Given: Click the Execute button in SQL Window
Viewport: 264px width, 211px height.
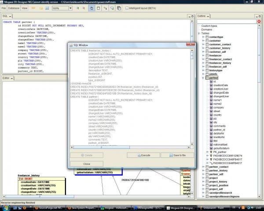Looking at the screenshot, I should pyautogui.click(x=143, y=155).
